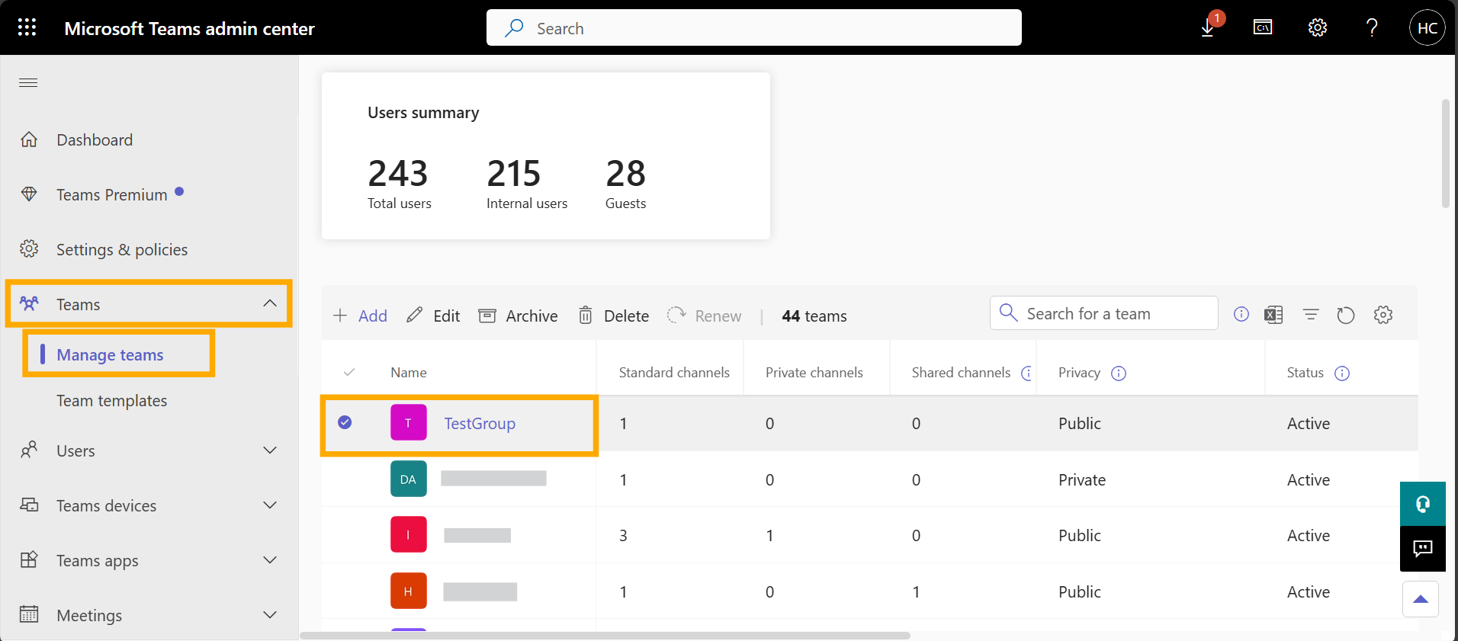Go to Dashboard in navigation
1458x641 pixels.
pyautogui.click(x=95, y=140)
